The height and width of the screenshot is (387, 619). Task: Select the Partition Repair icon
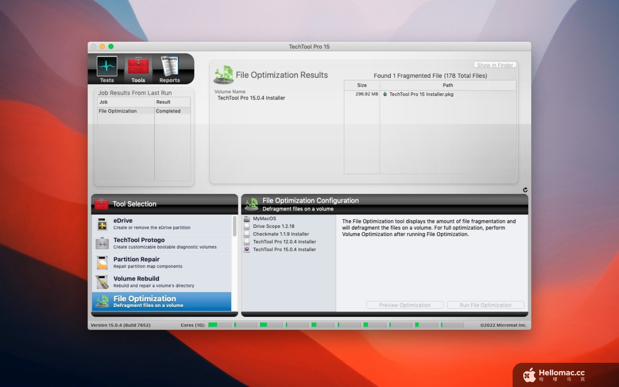[x=102, y=263]
